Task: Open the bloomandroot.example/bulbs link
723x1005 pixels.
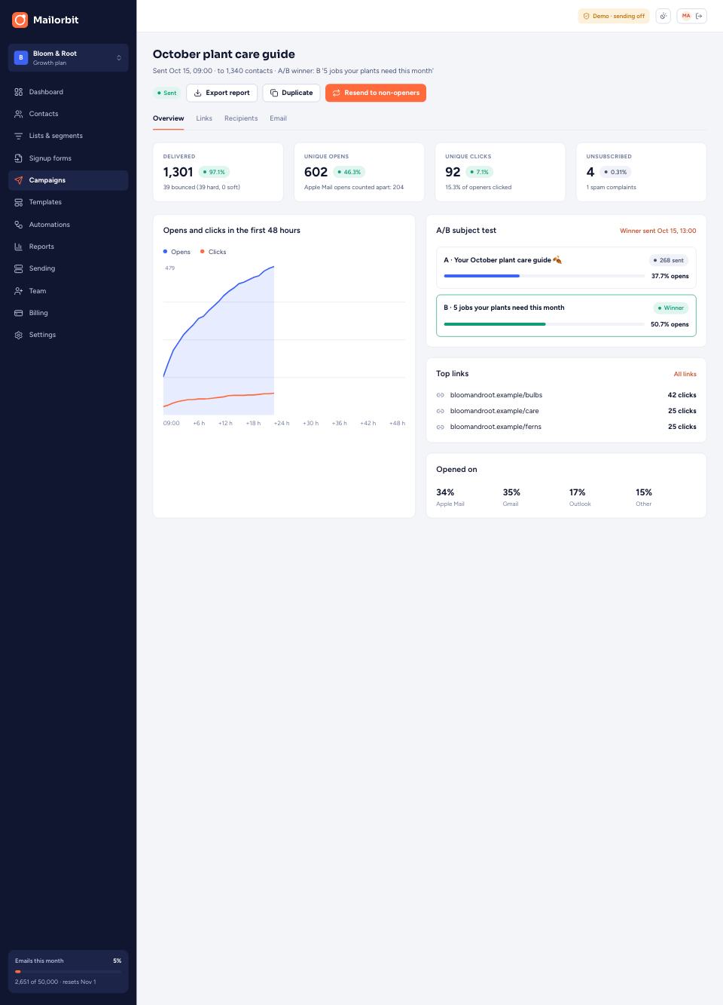Action: pyautogui.click(x=496, y=395)
